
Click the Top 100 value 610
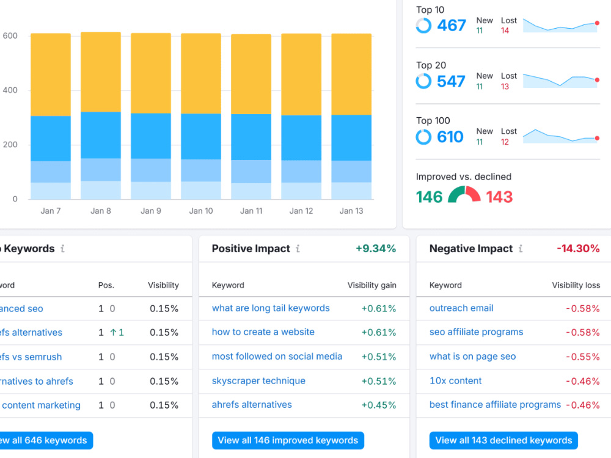[x=450, y=137]
